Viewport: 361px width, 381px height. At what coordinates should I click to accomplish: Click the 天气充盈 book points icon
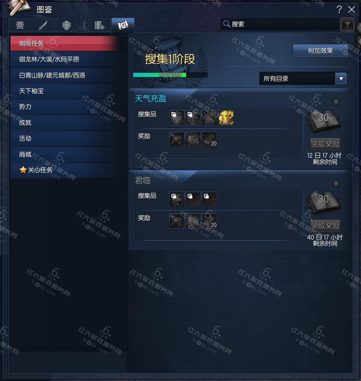pos(324,120)
